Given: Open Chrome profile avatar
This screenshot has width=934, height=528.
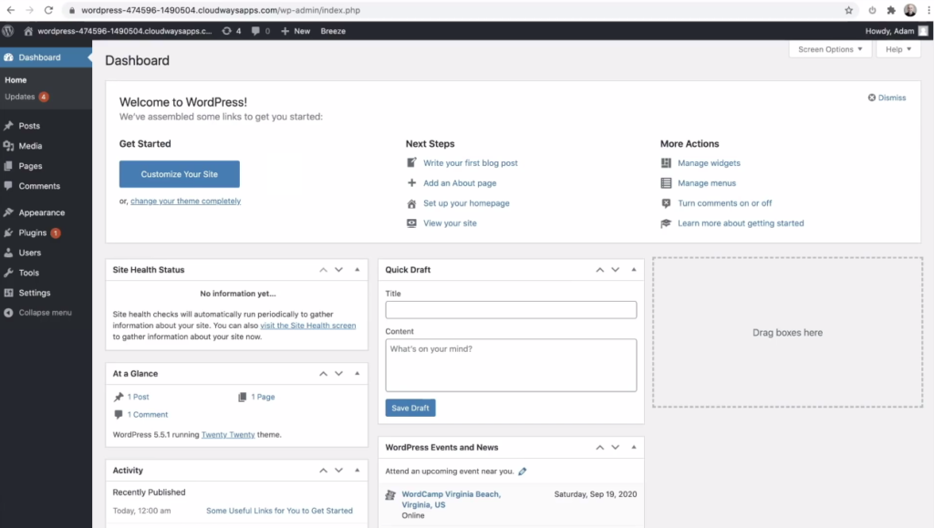Looking at the screenshot, I should coord(910,10).
